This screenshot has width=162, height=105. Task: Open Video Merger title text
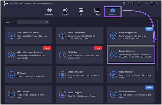23,92
